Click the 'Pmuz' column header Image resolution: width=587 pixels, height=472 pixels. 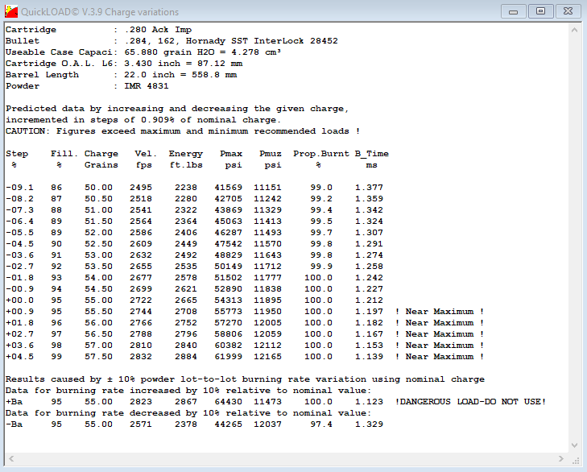point(271,154)
